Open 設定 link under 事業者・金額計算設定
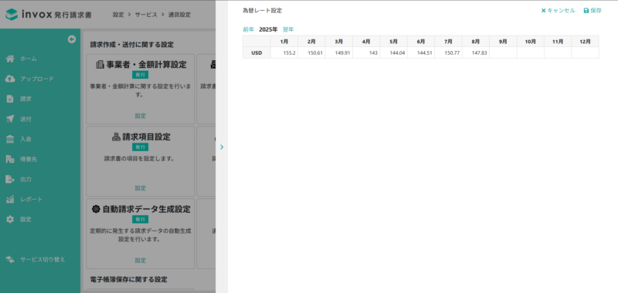 pyautogui.click(x=141, y=116)
